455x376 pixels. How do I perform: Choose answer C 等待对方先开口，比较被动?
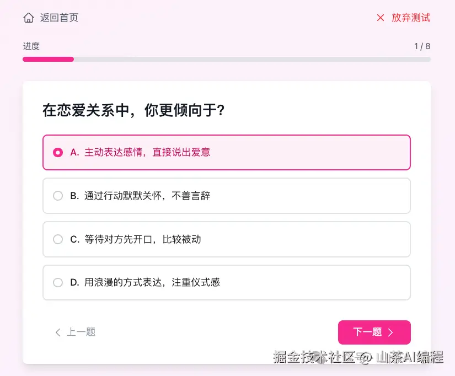pos(227,239)
